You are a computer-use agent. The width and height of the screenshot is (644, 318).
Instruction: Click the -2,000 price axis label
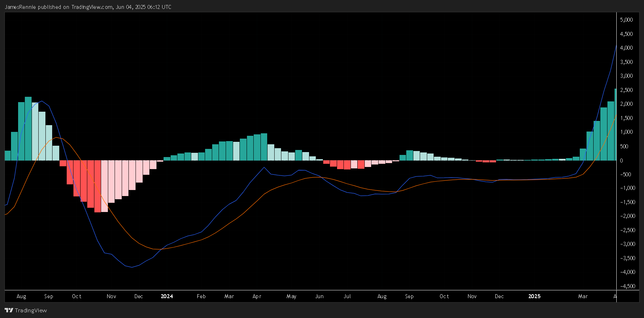(x=627, y=216)
